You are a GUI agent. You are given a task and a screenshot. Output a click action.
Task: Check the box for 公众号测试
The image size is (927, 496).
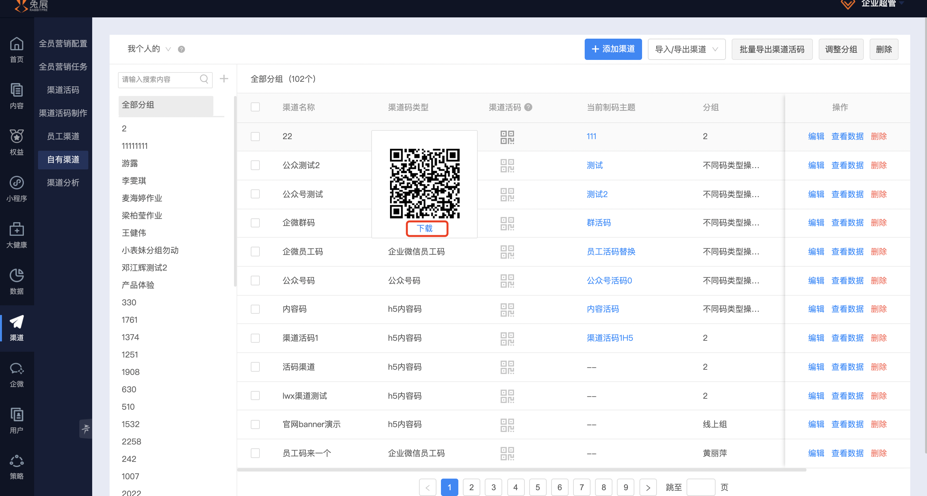tap(255, 194)
